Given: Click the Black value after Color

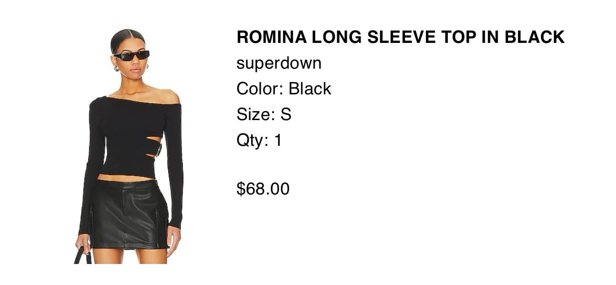Looking at the screenshot, I should (x=309, y=89).
